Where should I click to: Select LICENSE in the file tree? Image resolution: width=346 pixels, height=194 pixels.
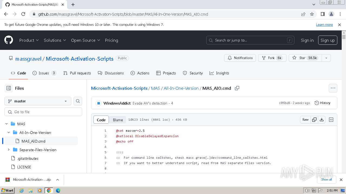[24, 167]
